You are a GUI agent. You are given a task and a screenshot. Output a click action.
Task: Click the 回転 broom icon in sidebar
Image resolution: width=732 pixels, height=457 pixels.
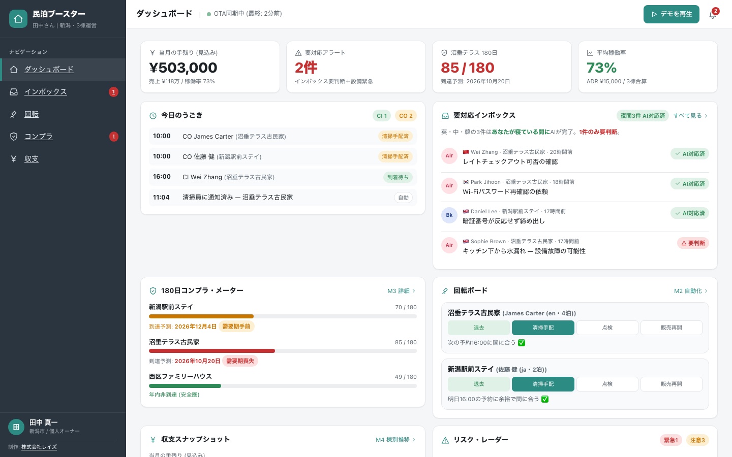point(14,114)
